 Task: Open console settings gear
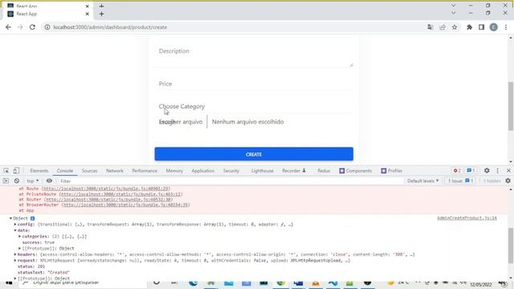click(x=508, y=181)
